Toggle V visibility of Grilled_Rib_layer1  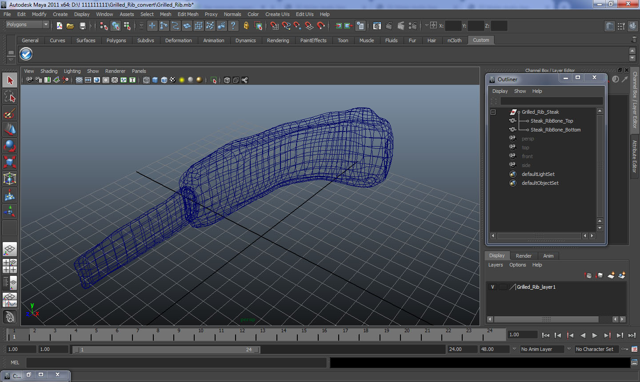click(492, 287)
